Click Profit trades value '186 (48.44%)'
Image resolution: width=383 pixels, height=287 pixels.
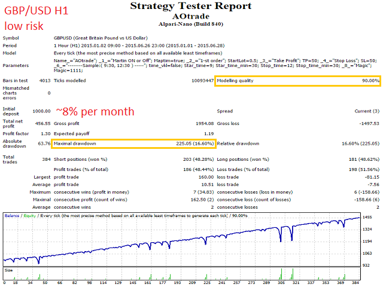[198, 169]
